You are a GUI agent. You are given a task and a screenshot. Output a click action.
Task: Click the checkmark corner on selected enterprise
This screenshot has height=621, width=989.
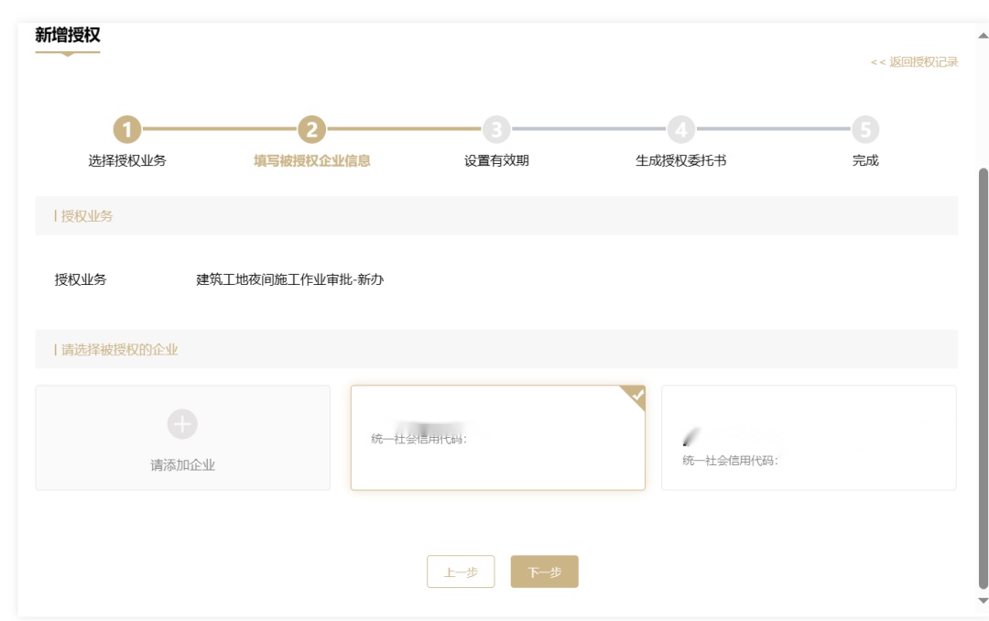[636, 396]
